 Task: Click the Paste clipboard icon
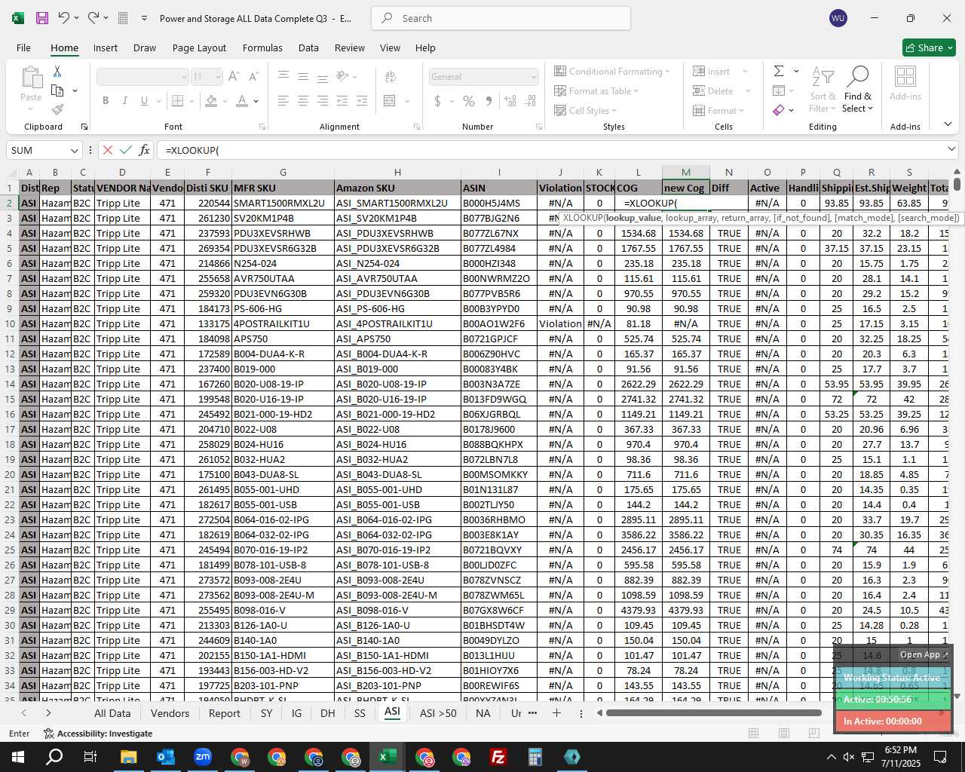coord(31,77)
